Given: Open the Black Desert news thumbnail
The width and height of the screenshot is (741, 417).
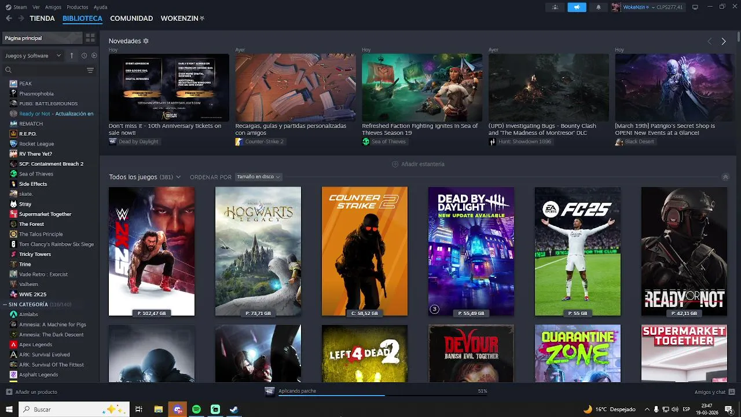Looking at the screenshot, I should 674,87.
